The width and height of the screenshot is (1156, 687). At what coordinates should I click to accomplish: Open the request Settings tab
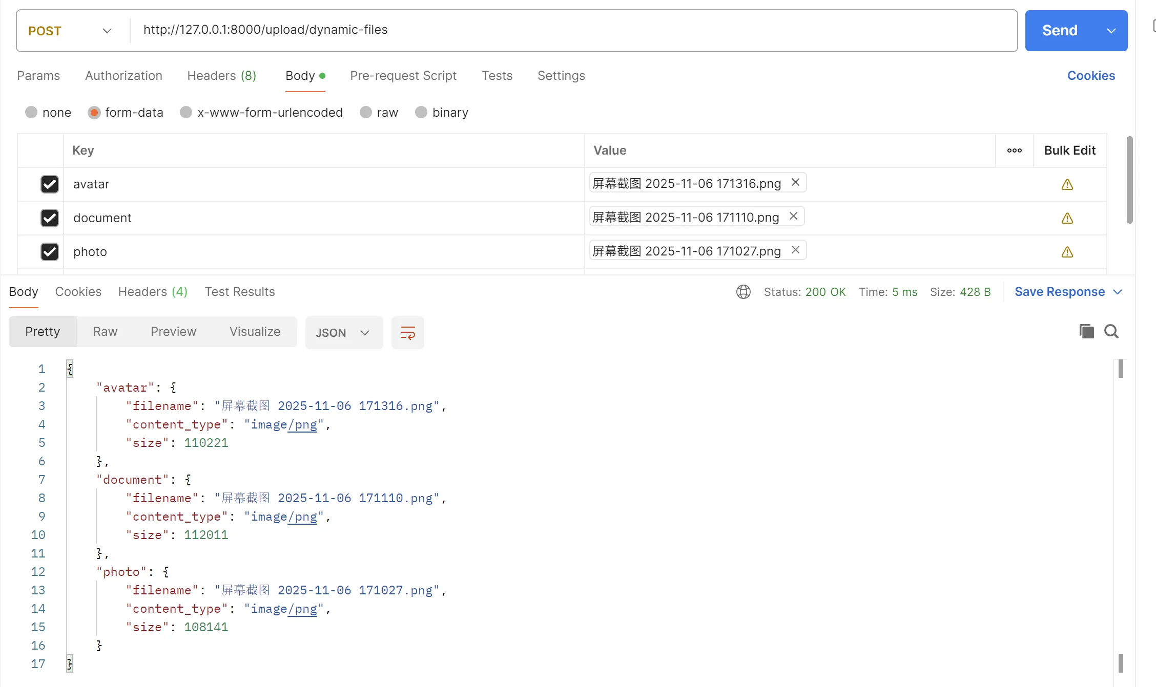point(561,76)
